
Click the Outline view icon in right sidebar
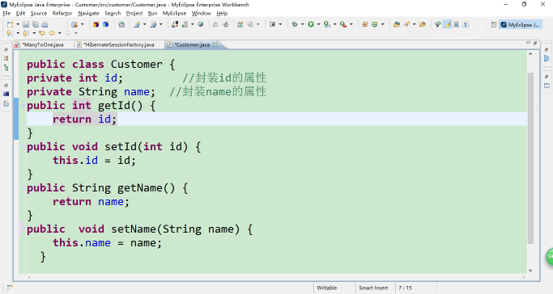pyautogui.click(x=547, y=58)
